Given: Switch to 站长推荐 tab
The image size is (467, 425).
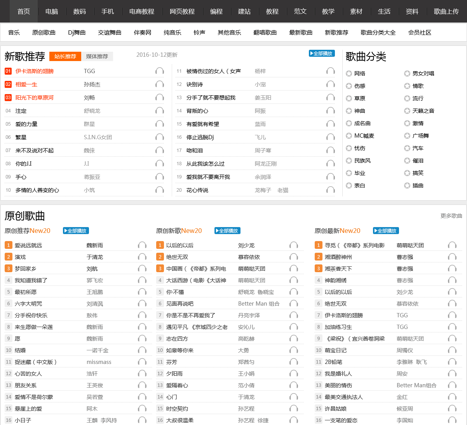Looking at the screenshot, I should click(x=65, y=56).
